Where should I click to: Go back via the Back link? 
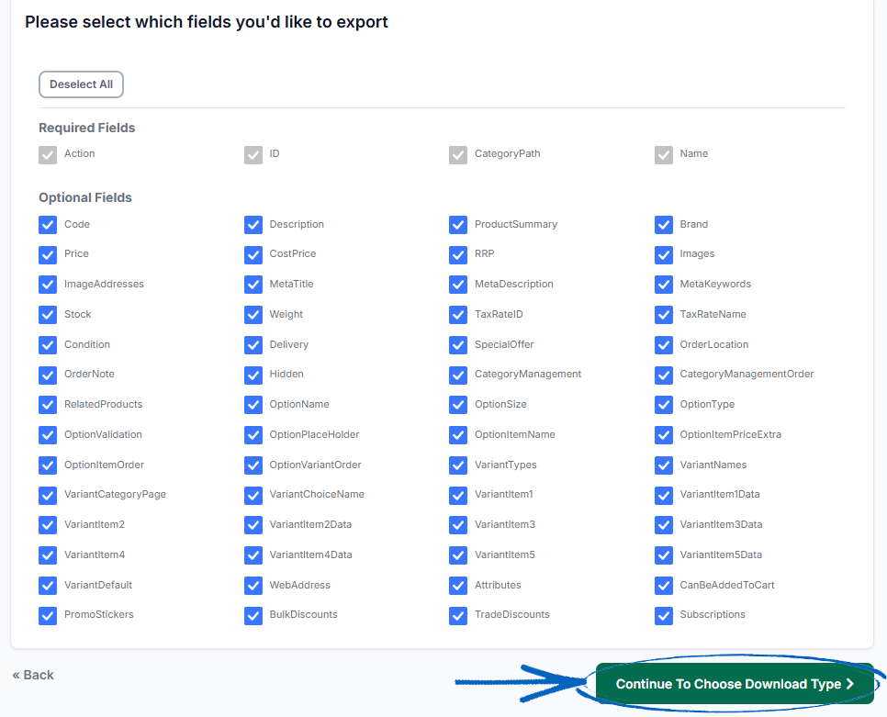(33, 675)
